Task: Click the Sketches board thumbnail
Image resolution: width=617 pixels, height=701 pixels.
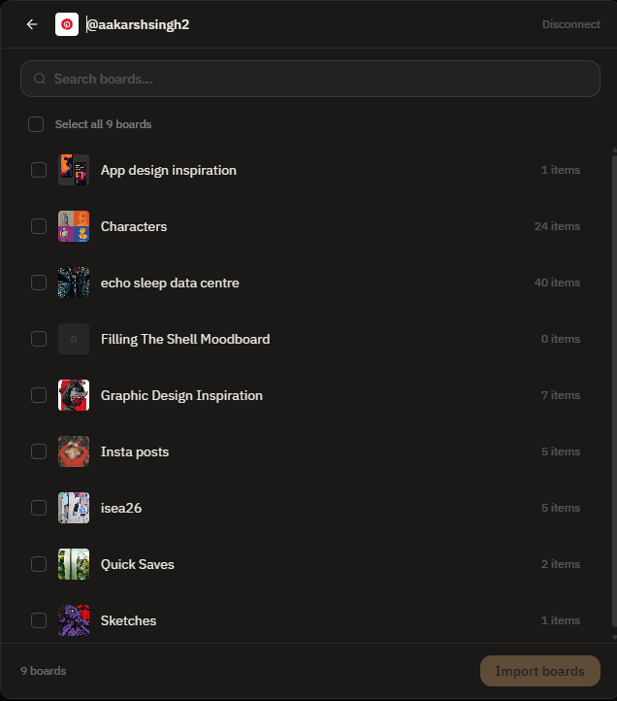Action: 74,620
